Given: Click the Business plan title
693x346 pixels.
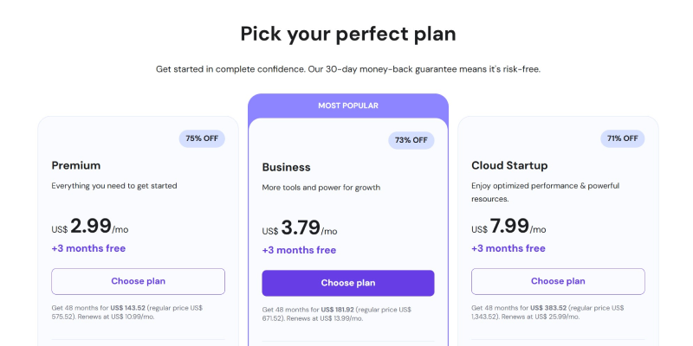Looking at the screenshot, I should click(x=286, y=167).
